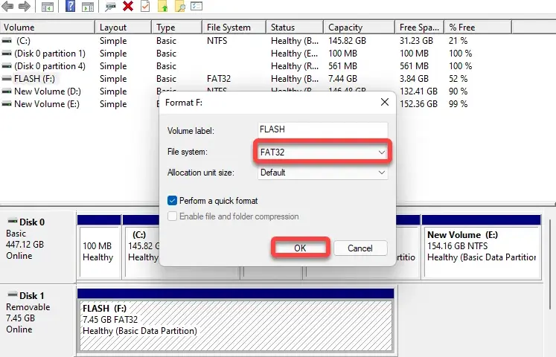Sort by Status column header

pos(295,28)
